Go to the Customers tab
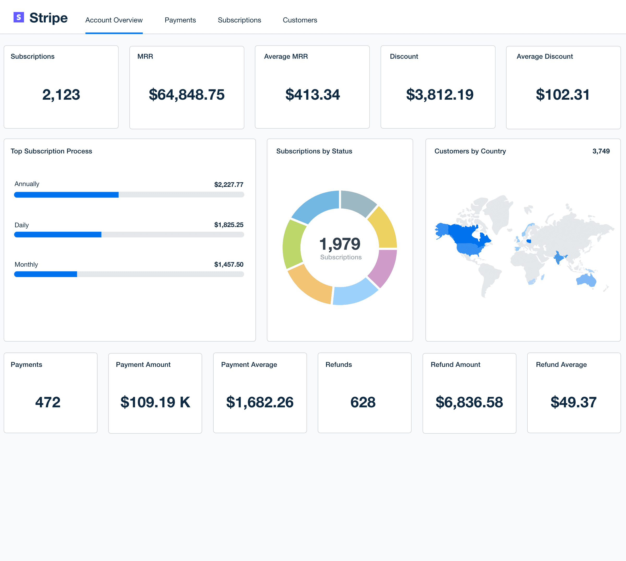Image resolution: width=626 pixels, height=561 pixels. click(299, 20)
